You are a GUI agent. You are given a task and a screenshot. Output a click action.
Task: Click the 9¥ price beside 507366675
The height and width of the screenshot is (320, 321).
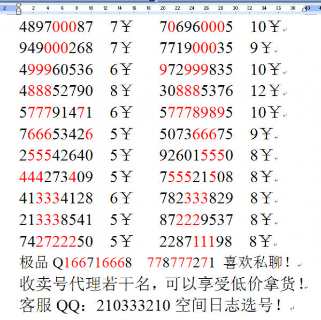pyautogui.click(x=261, y=134)
